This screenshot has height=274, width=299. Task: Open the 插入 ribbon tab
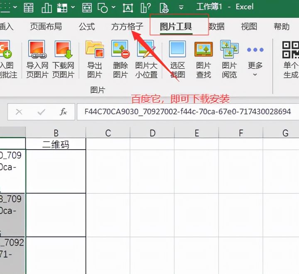coord(7,27)
